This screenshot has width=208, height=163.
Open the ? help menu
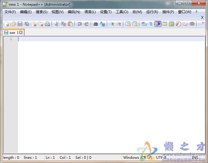tap(196, 12)
